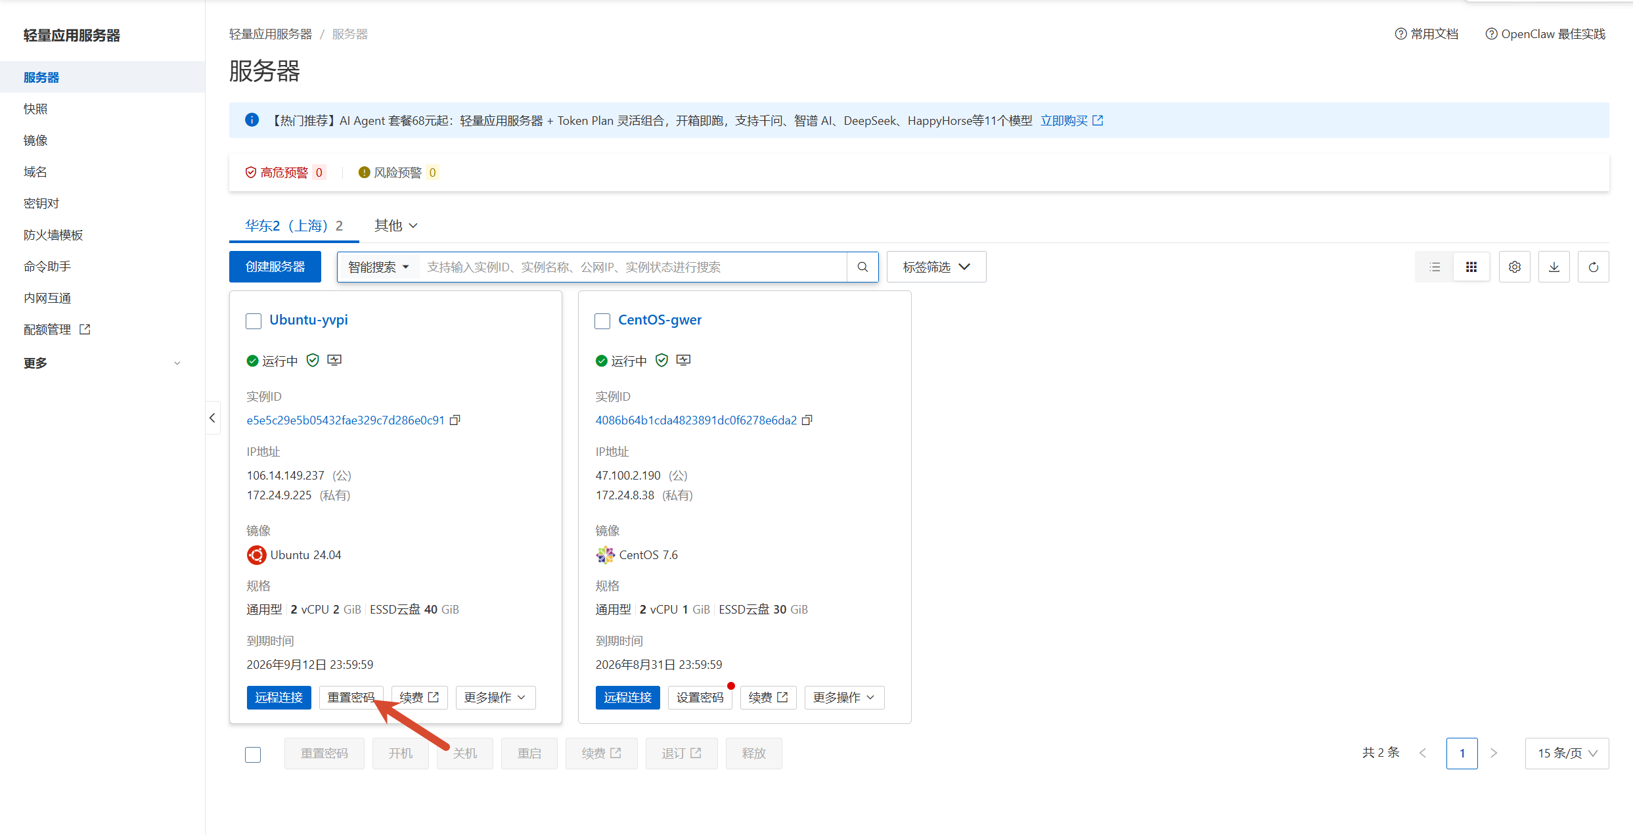Screen dimensions: 1633x835
Task: Click the 风险预警 count label
Action: pos(432,172)
